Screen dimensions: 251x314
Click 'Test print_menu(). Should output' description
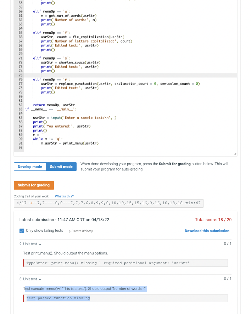click(x=66, y=253)
